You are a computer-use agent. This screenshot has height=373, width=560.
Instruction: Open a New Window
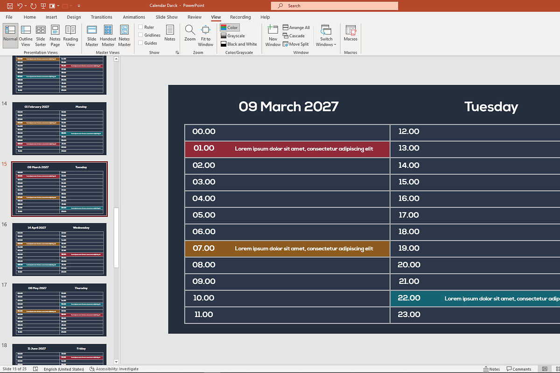(273, 35)
